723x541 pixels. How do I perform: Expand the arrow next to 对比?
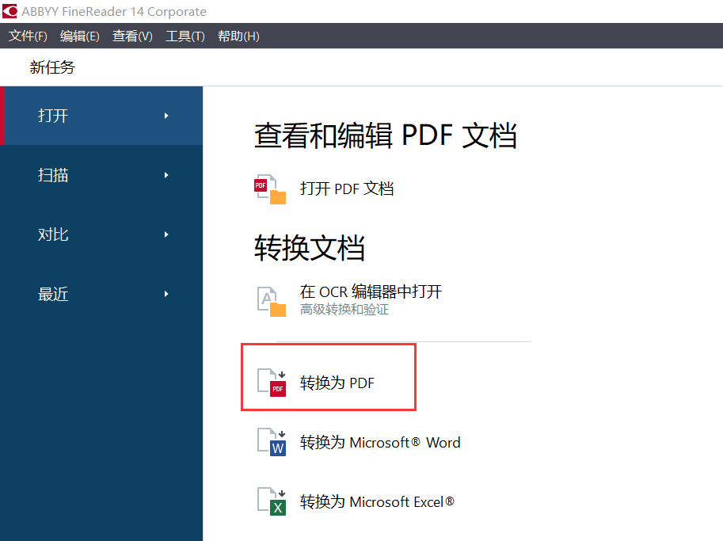pos(166,234)
